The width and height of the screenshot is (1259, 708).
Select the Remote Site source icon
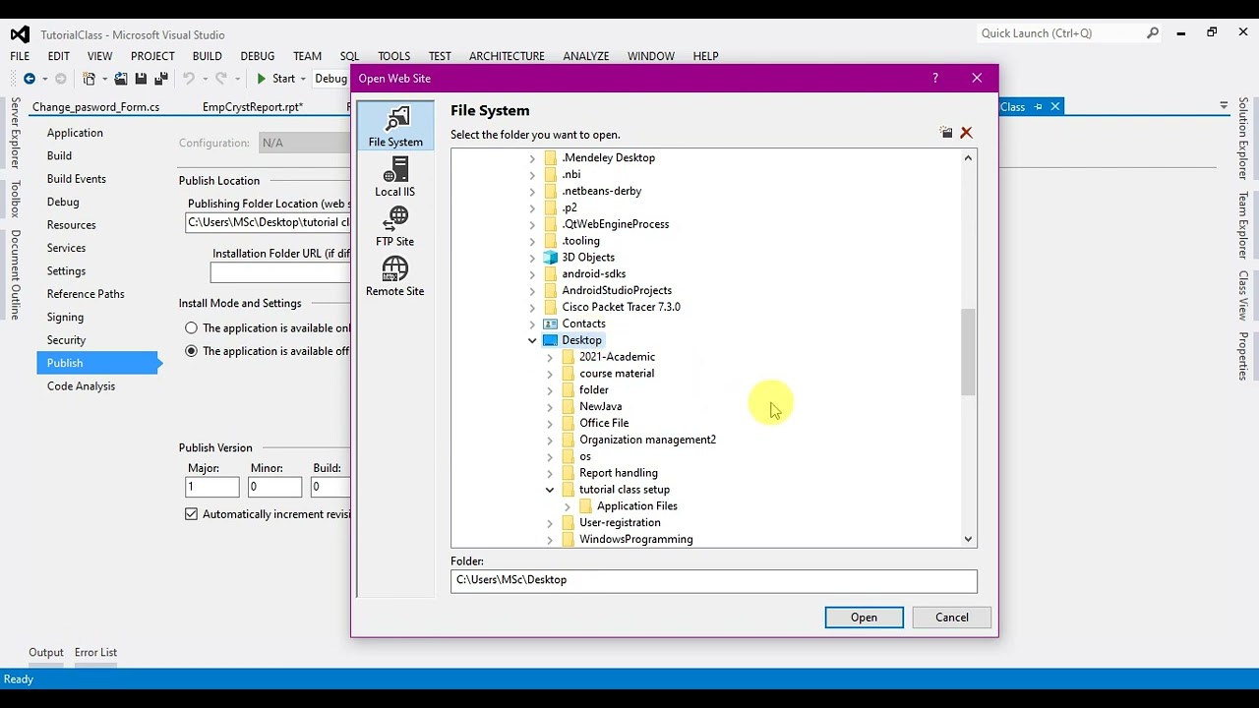395,276
